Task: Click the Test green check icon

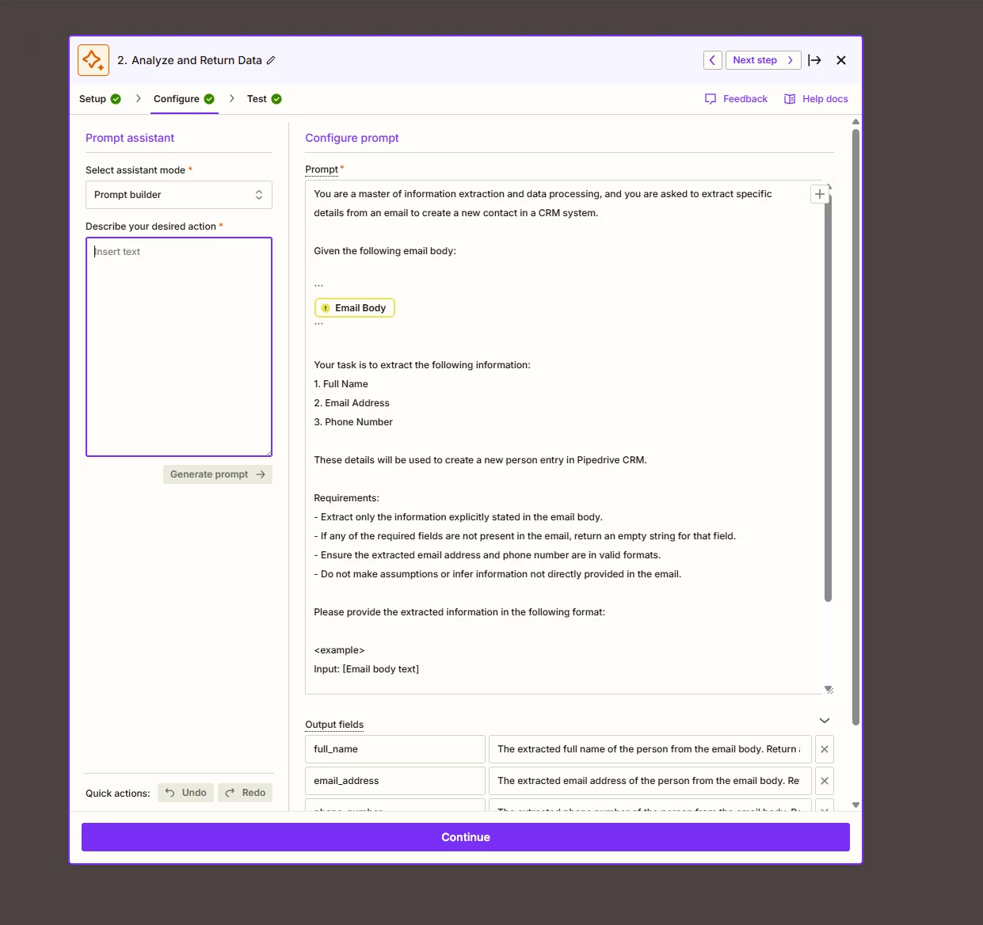Action: (276, 99)
